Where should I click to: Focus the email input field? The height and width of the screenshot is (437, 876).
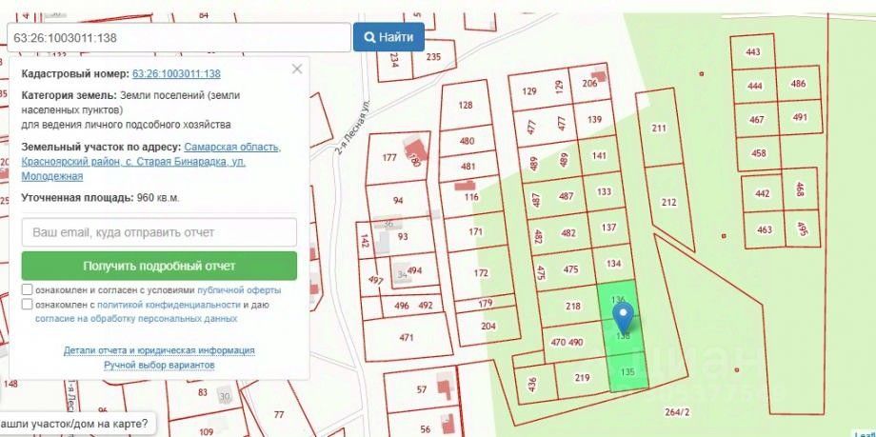click(159, 232)
